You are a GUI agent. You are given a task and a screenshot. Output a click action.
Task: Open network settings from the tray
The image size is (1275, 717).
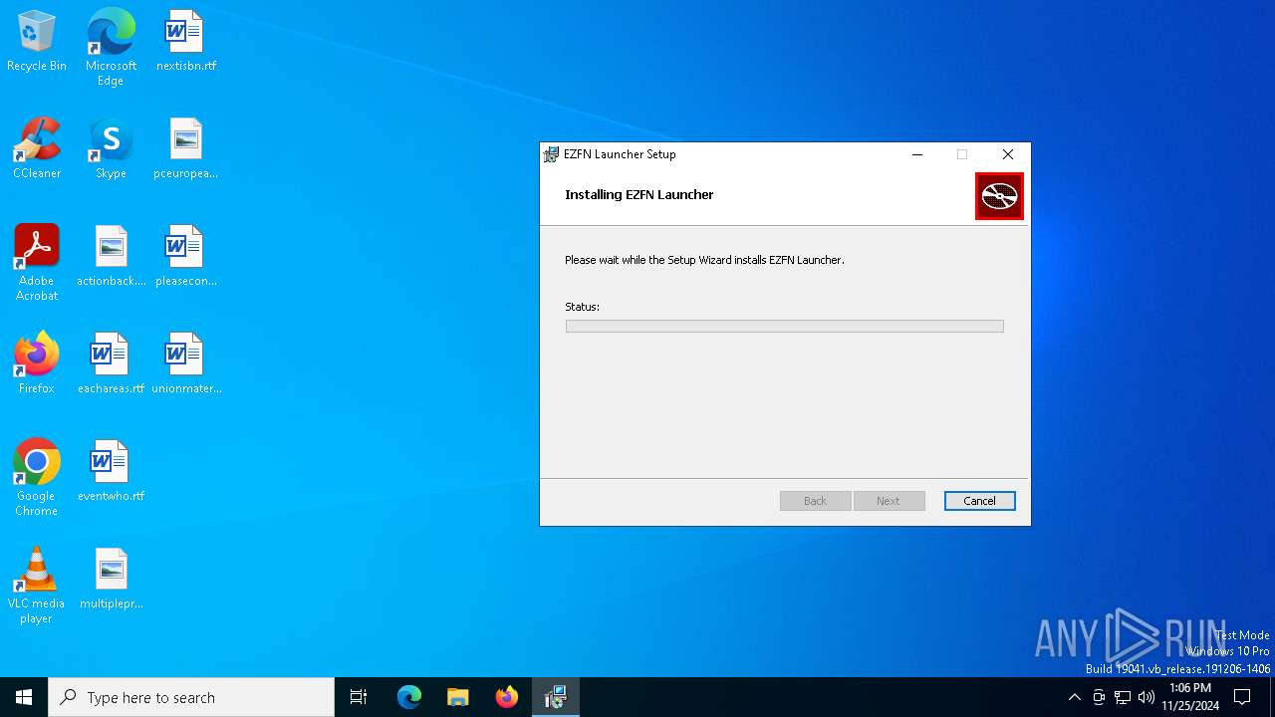1123,697
